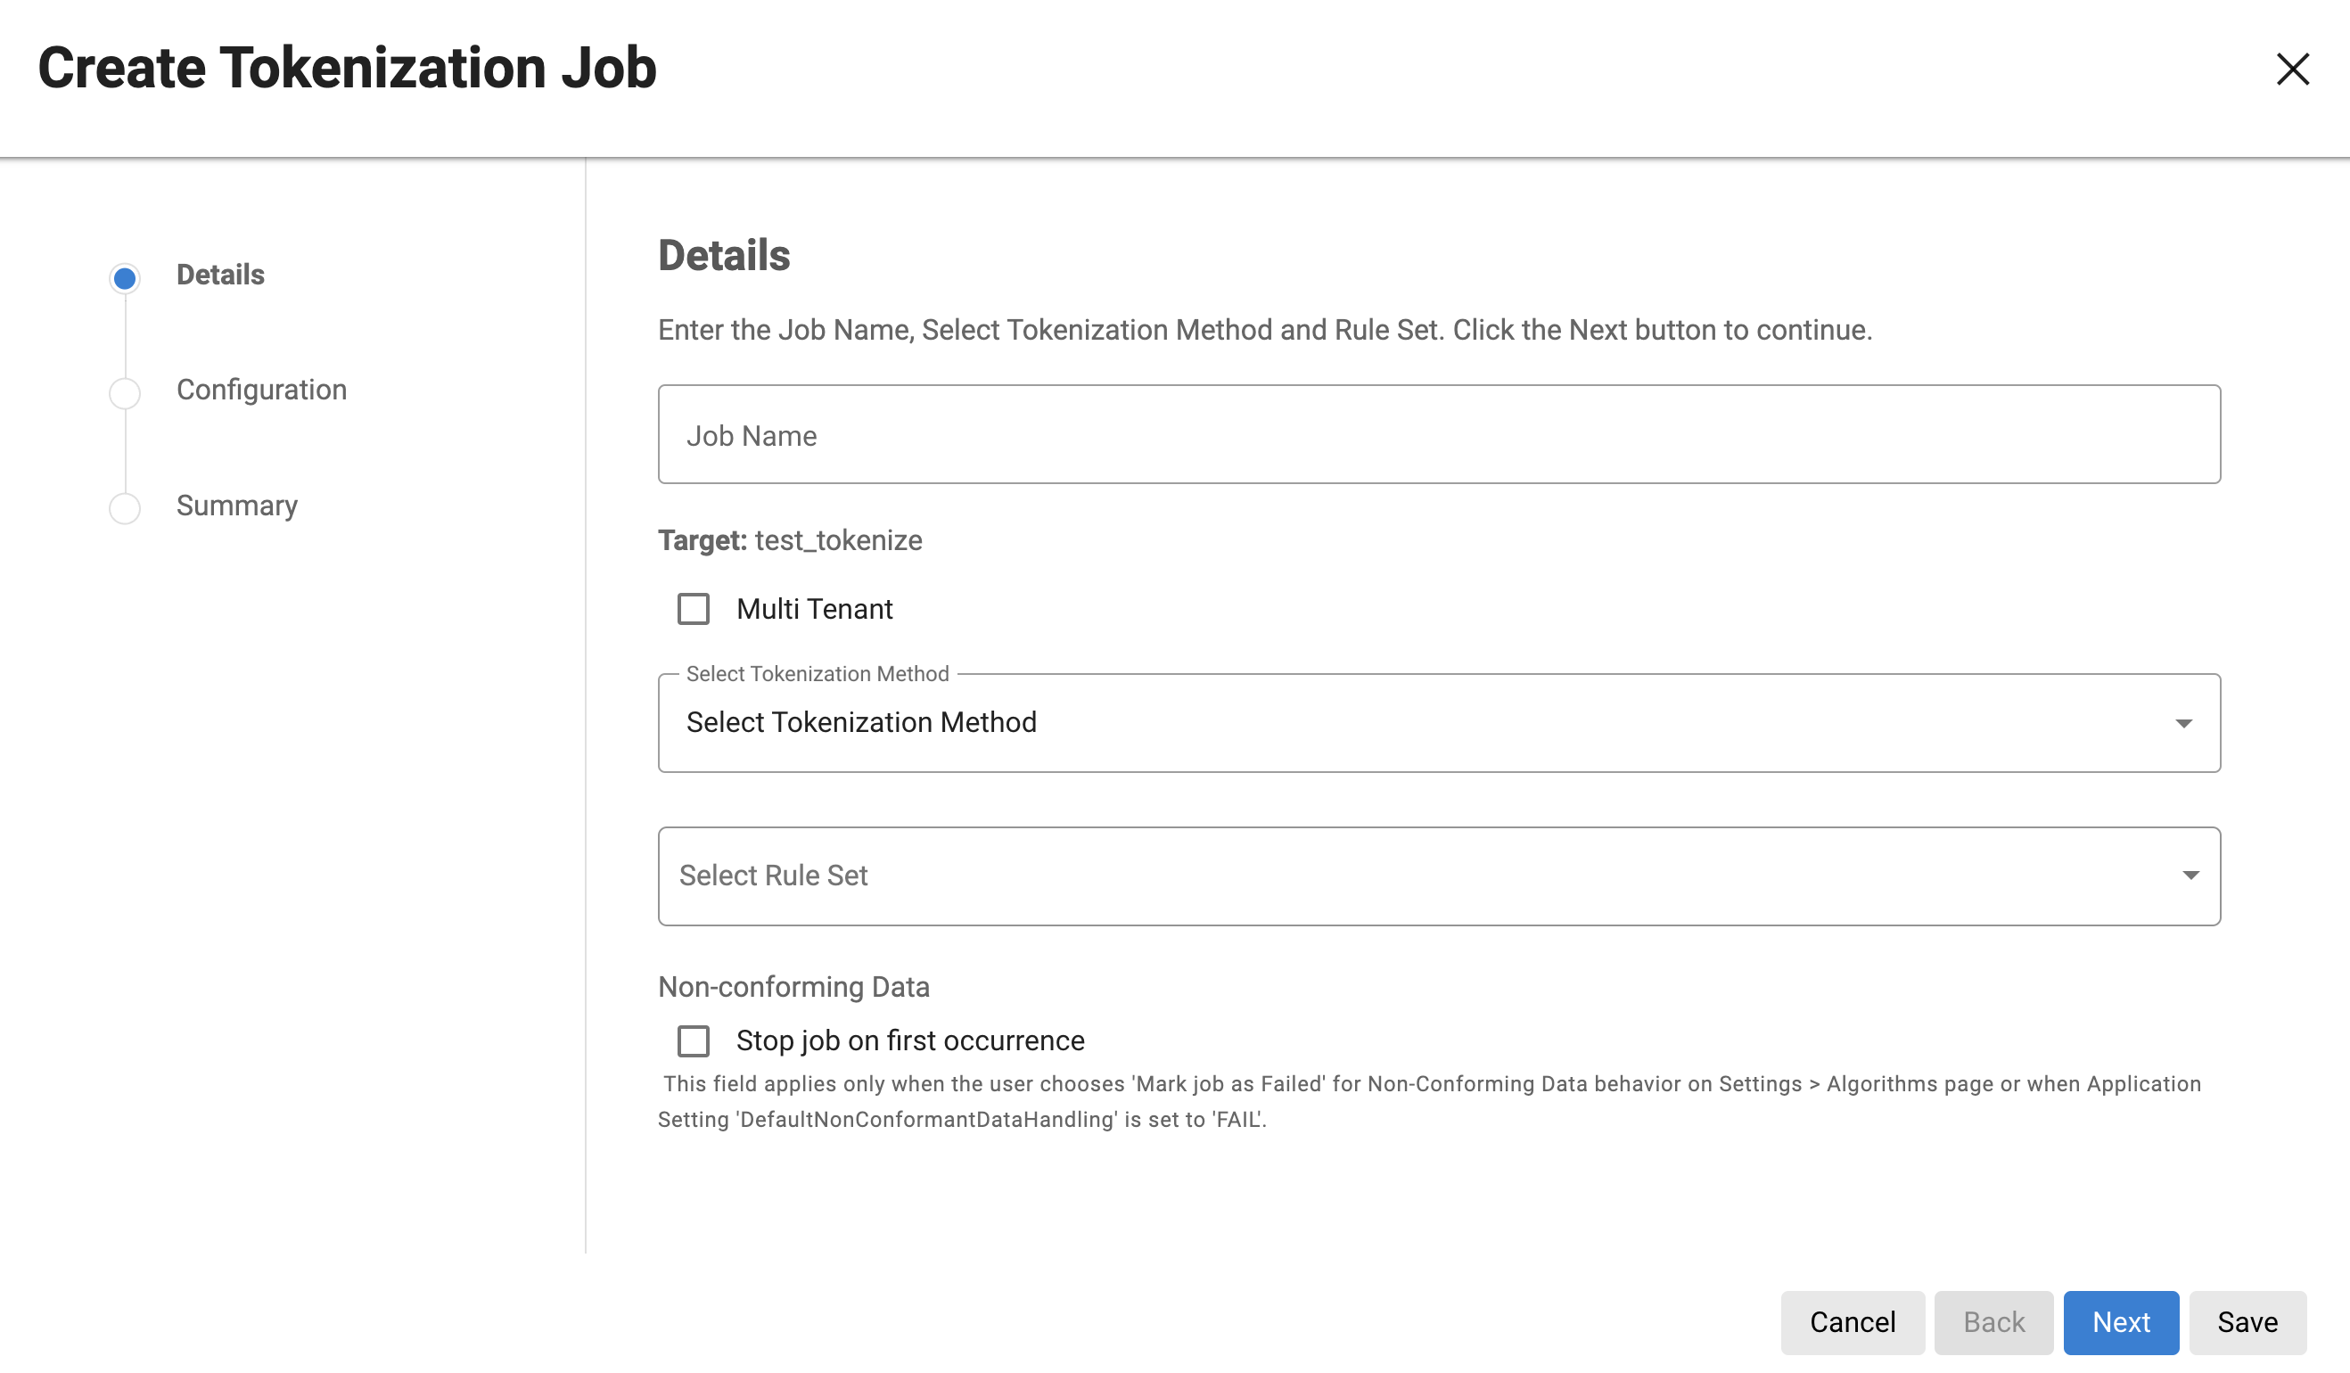
Task: Close the Create Tokenization Job dialog
Action: click(x=2291, y=69)
